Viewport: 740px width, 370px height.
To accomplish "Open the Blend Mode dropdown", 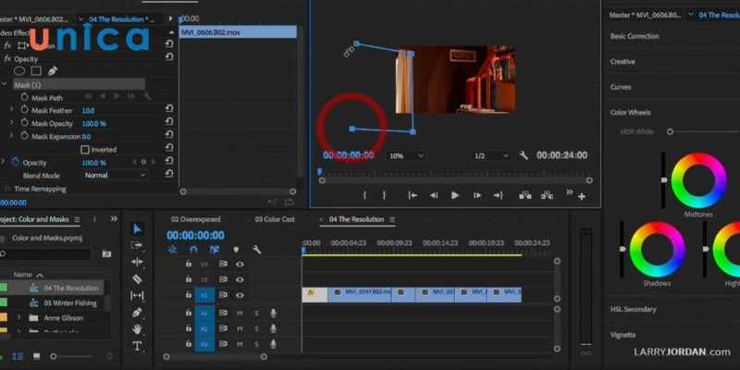I will click(x=115, y=175).
